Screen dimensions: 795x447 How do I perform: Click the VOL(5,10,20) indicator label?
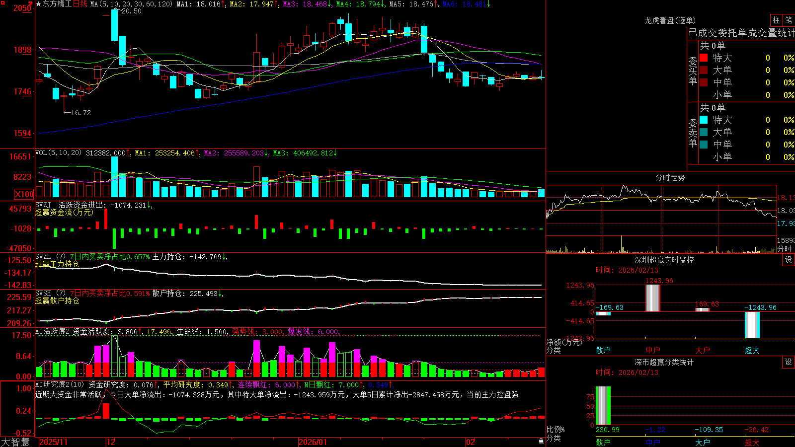(58, 153)
